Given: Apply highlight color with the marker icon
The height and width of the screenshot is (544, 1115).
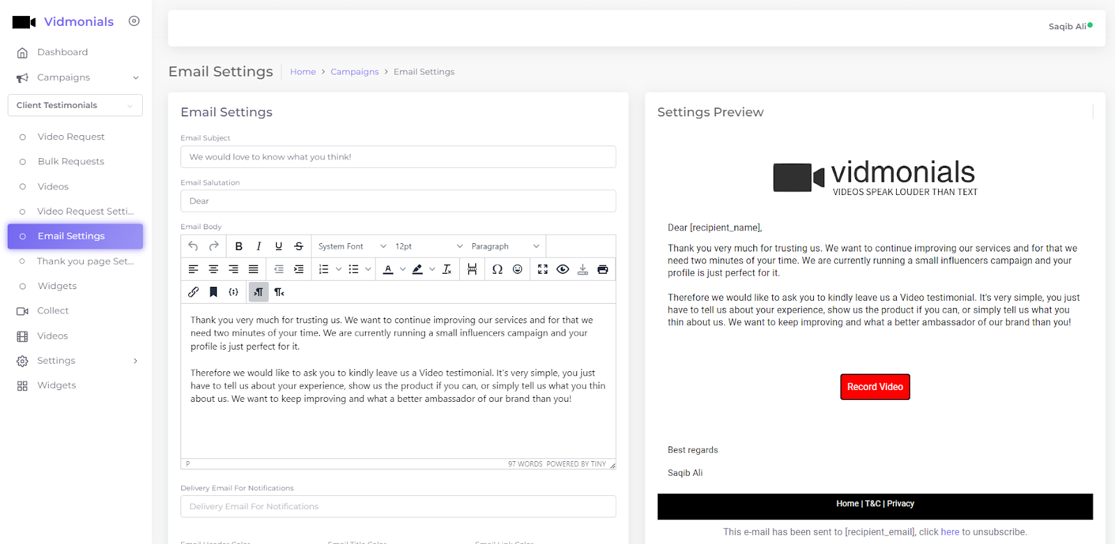Looking at the screenshot, I should (x=417, y=270).
